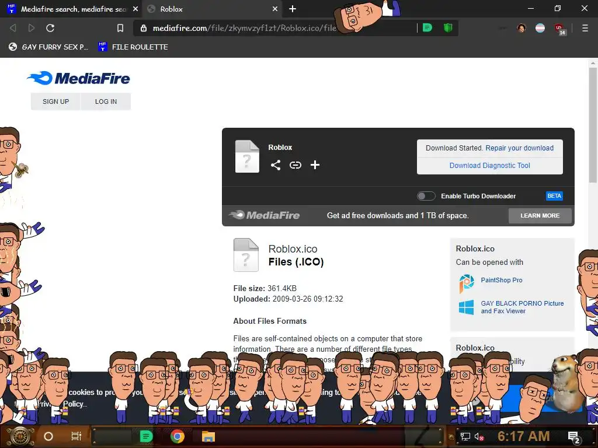
Task: Click the copy link icon under Roblox
Action: click(295, 165)
